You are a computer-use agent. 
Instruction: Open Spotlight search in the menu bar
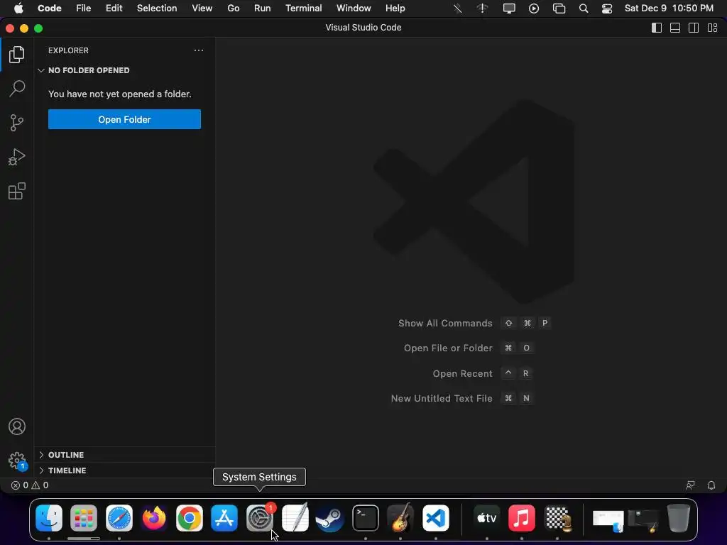click(584, 9)
